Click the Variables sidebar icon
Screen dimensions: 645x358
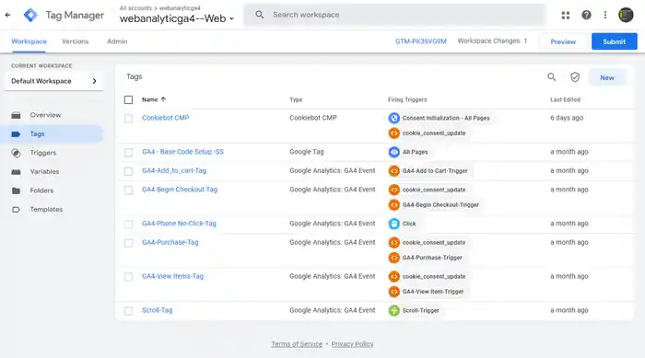[16, 172]
